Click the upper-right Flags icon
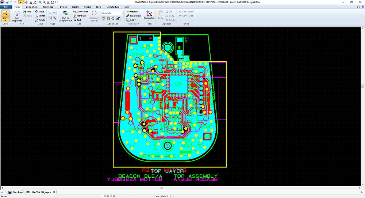Image resolution: width=365 pixels, height=198 pixels. 54,14
